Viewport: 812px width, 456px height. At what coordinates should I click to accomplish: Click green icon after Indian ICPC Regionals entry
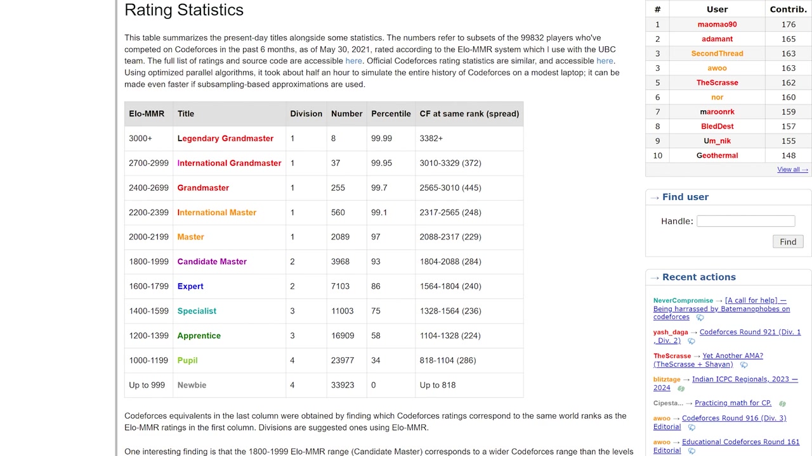coord(681,388)
